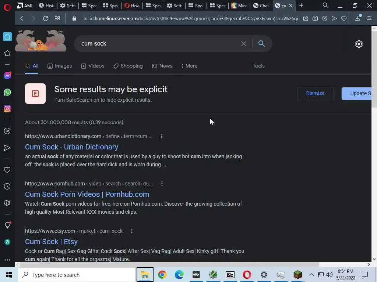Switch to Images results tab

coord(60,66)
